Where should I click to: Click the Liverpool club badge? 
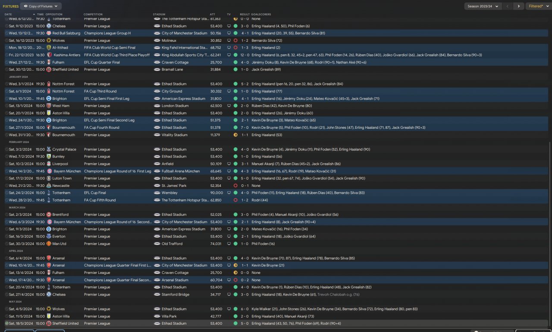tap(49, 164)
